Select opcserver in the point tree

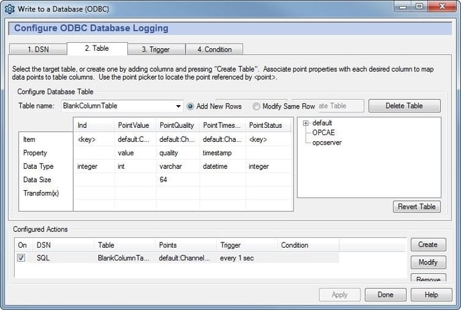pos(327,143)
